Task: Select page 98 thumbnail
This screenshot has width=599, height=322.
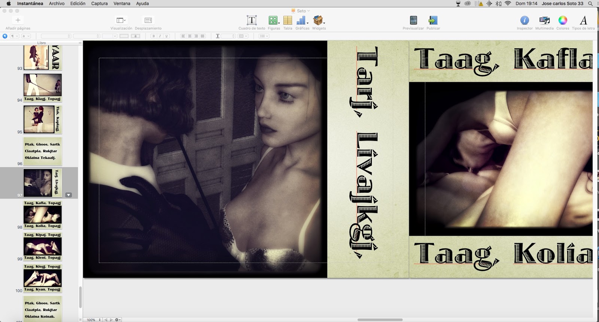Action: point(42,215)
